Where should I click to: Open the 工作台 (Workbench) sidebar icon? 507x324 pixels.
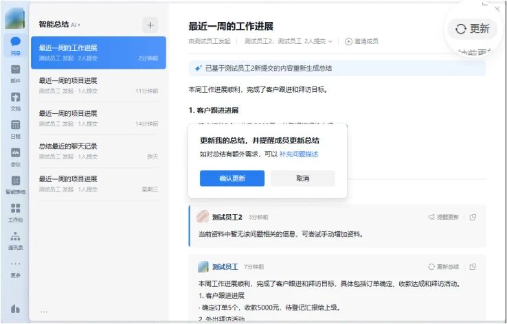(x=15, y=211)
